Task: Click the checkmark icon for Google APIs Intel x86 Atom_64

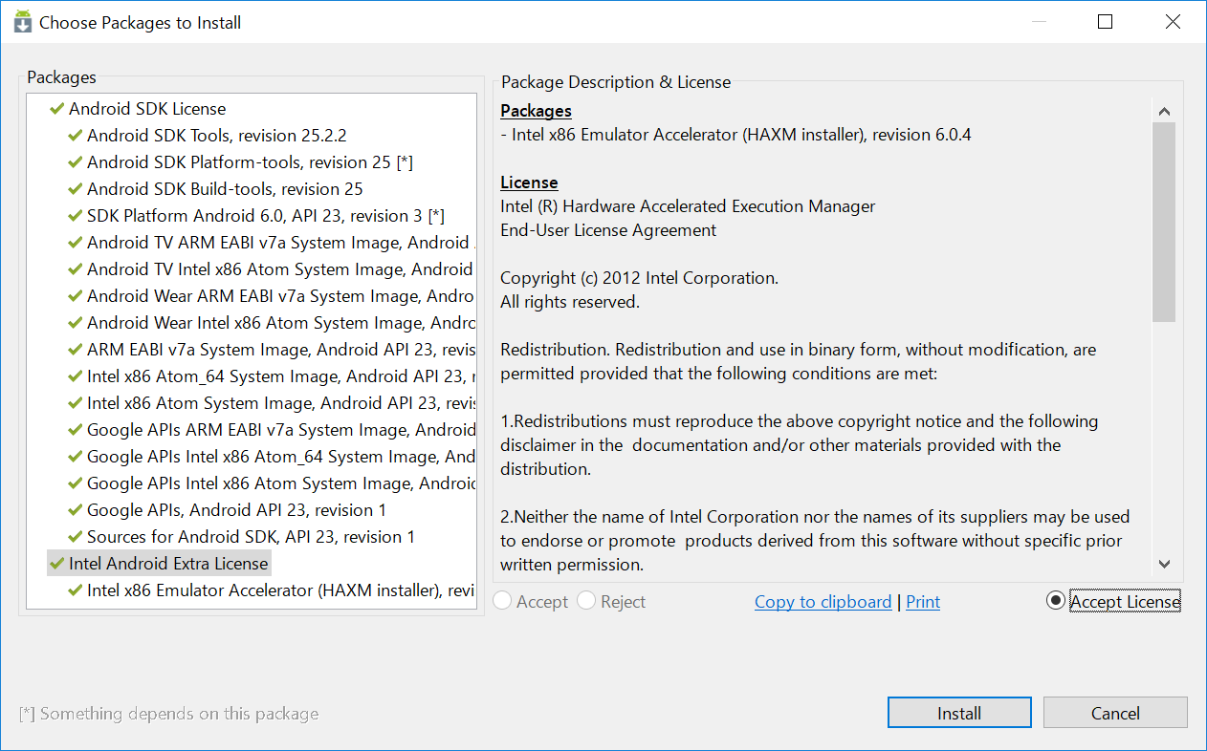Action: point(75,457)
